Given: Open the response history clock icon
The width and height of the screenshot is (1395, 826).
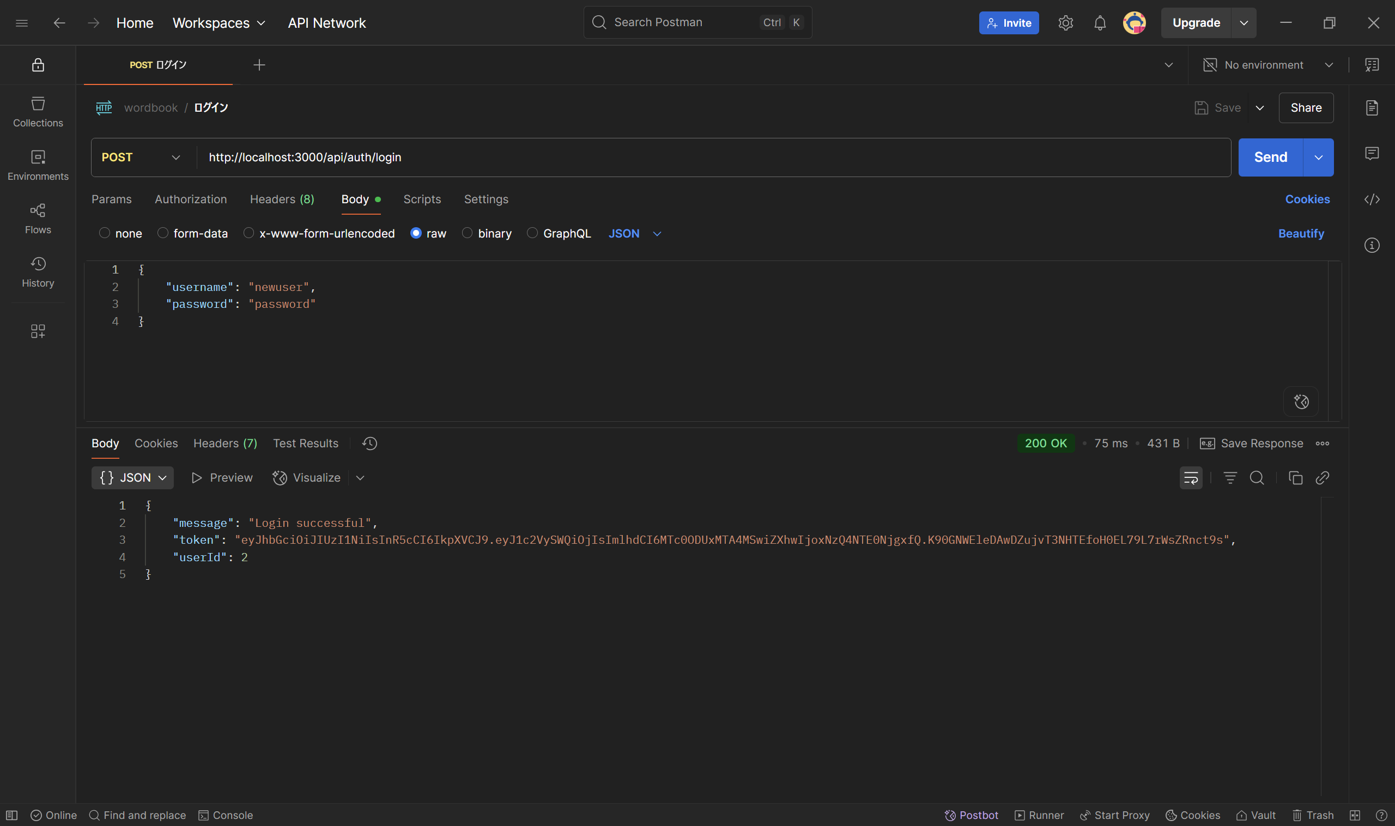Looking at the screenshot, I should tap(369, 444).
